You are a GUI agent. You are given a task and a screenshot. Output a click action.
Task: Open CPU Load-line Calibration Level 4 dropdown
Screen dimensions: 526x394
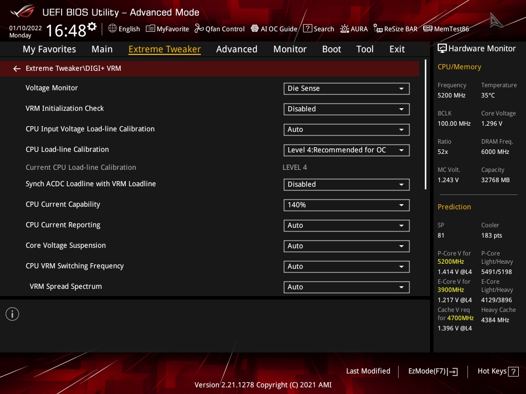347,150
